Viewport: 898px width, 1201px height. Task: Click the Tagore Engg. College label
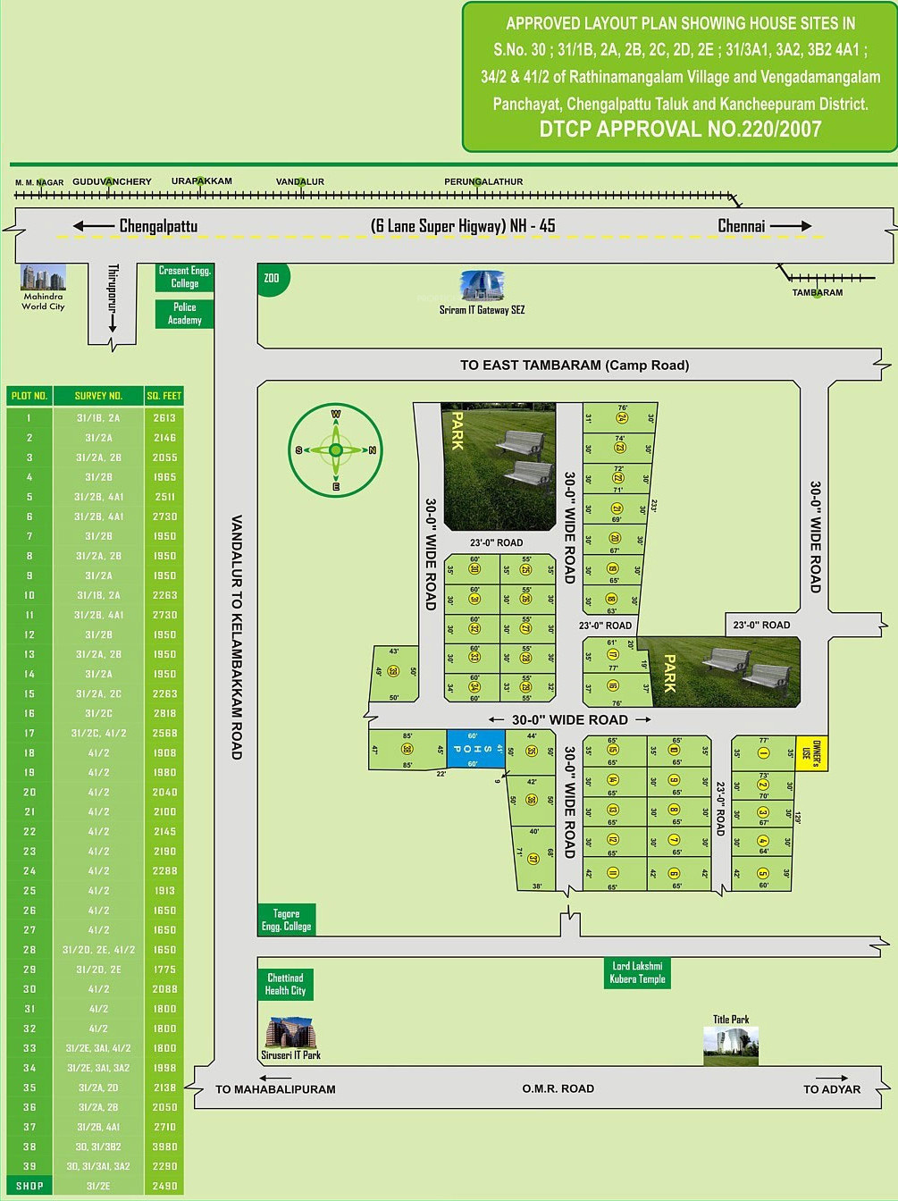point(286,920)
